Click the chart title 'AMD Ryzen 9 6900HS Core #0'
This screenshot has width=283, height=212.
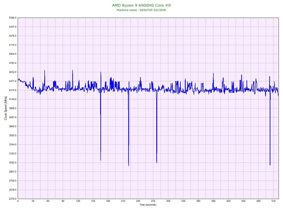[141, 5]
